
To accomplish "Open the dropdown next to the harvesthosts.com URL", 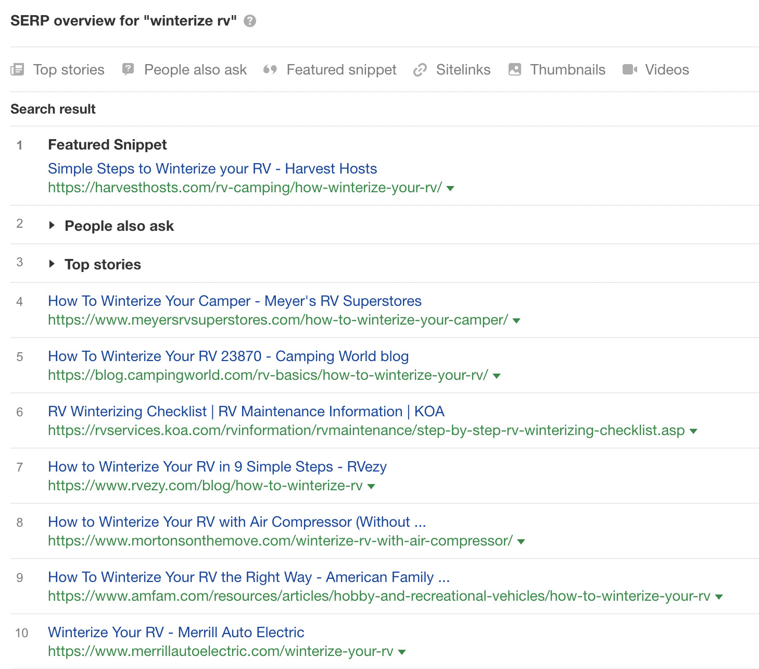I will pos(451,189).
